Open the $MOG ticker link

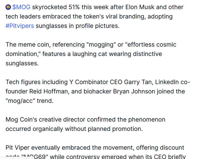click(21, 7)
